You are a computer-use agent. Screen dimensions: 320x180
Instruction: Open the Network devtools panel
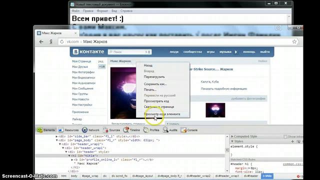90,130
